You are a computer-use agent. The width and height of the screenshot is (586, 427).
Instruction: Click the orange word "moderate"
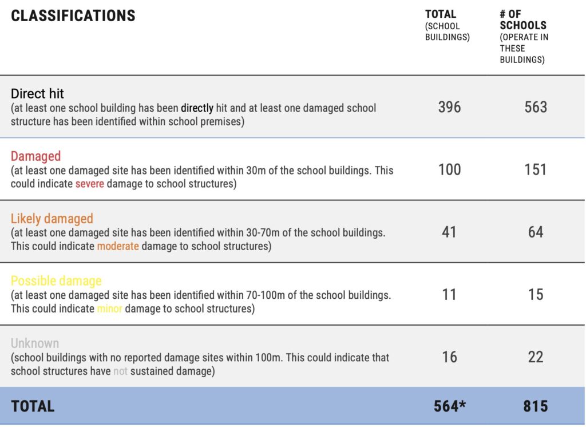click(118, 247)
